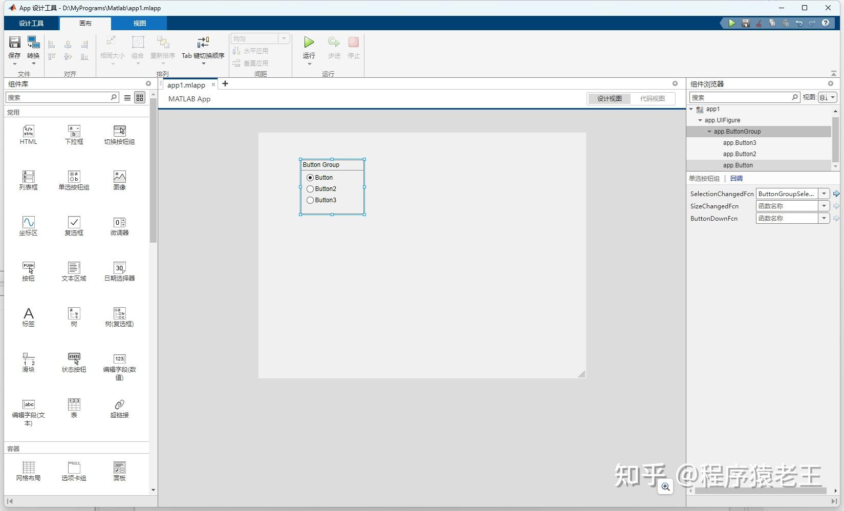Open SelectionChangedFcn callback dropdown
This screenshot has height=511, width=844.
[x=824, y=194]
